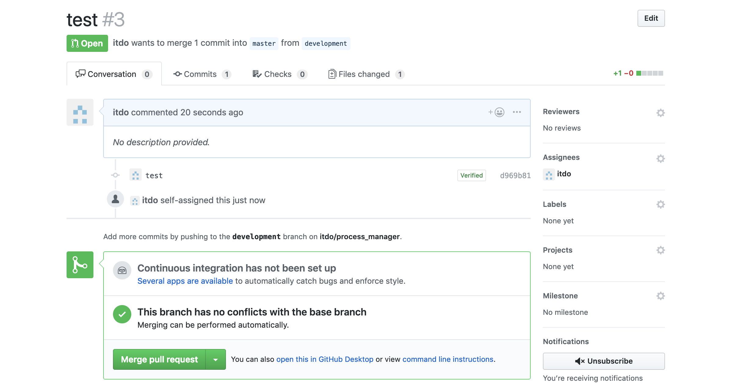Click the Milestone heading
745x385 pixels.
(x=560, y=296)
